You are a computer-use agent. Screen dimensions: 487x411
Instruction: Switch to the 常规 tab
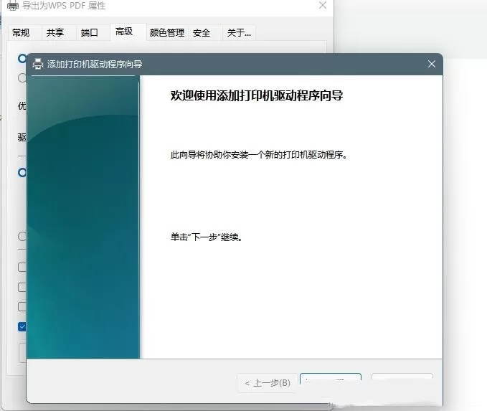pyautogui.click(x=21, y=32)
